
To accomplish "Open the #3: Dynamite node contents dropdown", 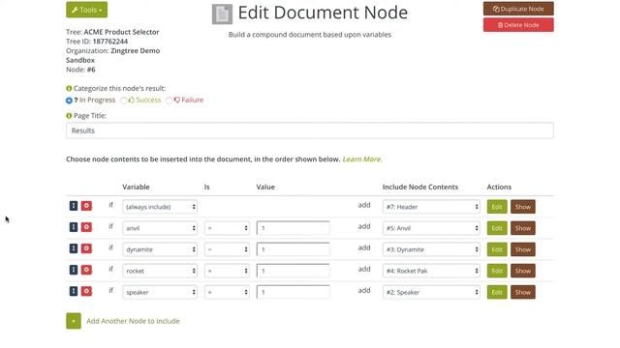I will [x=431, y=249].
